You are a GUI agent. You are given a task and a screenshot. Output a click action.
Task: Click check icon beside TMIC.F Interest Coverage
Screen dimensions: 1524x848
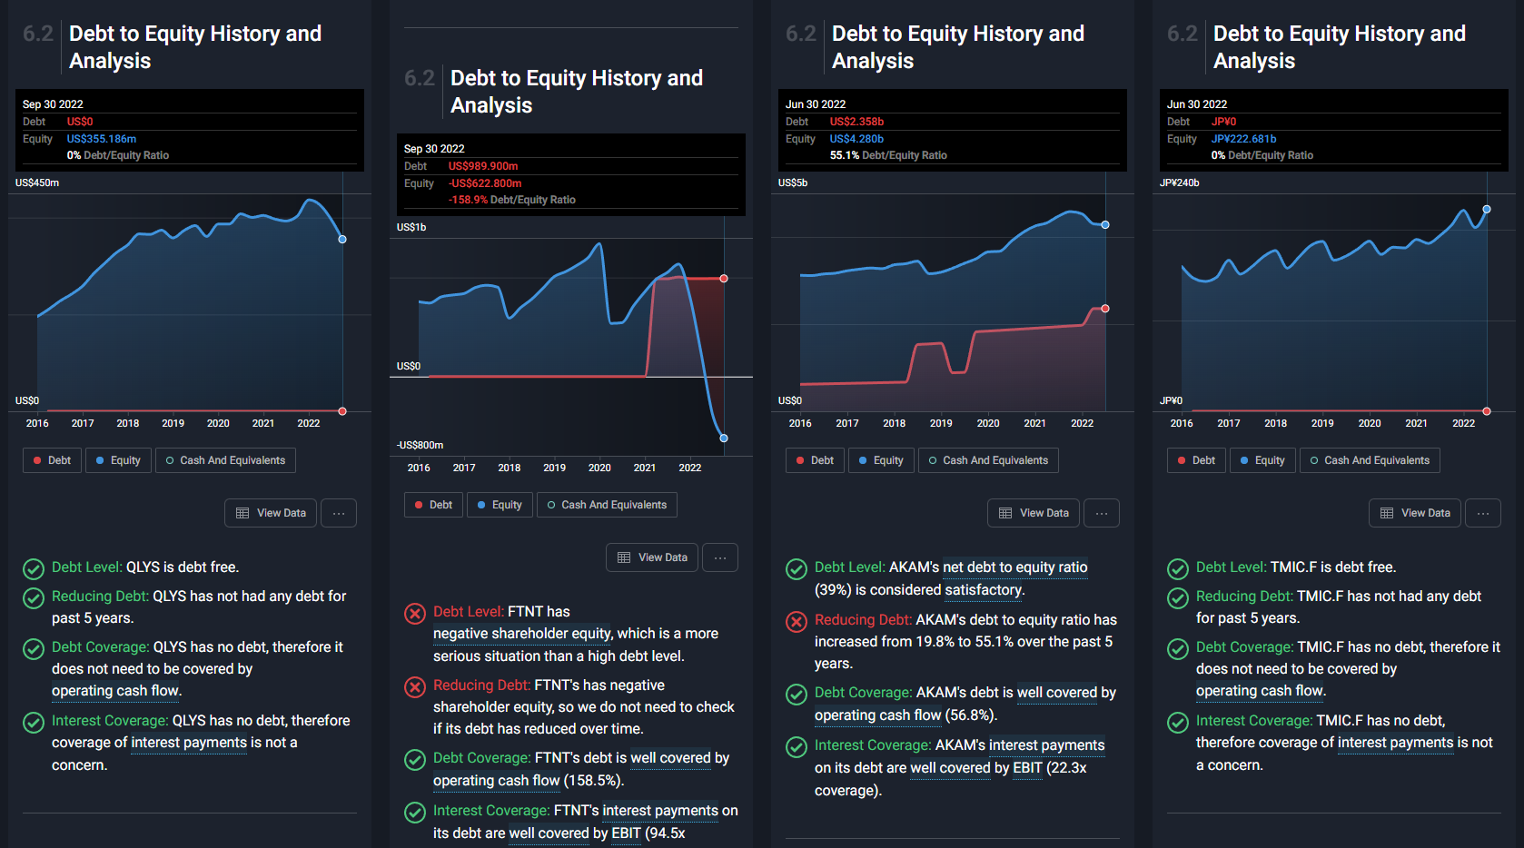pos(1178,723)
